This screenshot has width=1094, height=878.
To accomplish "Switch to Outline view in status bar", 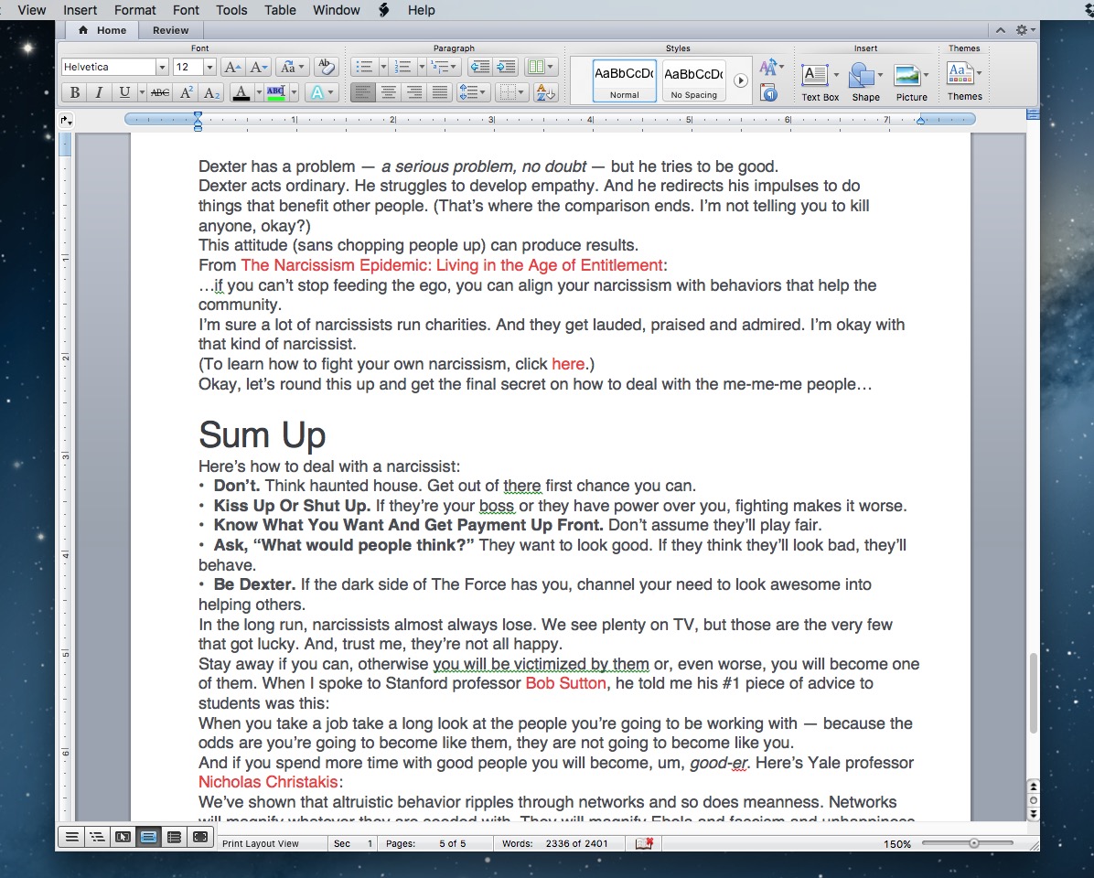I will [97, 837].
